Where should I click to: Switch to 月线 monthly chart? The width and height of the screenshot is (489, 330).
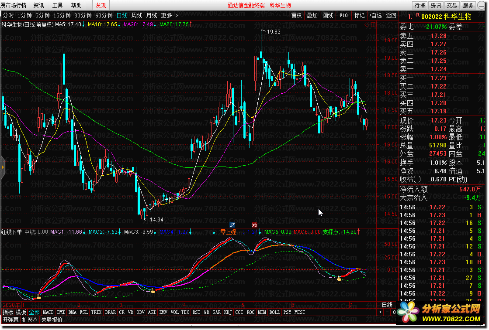click(152, 15)
